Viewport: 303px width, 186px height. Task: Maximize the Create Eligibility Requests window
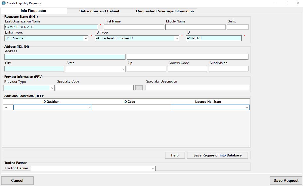tap(286, 3)
